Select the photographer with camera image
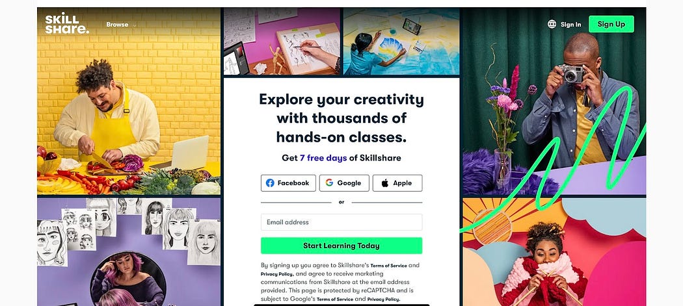Viewport: 683px width, 306px height. [554, 101]
